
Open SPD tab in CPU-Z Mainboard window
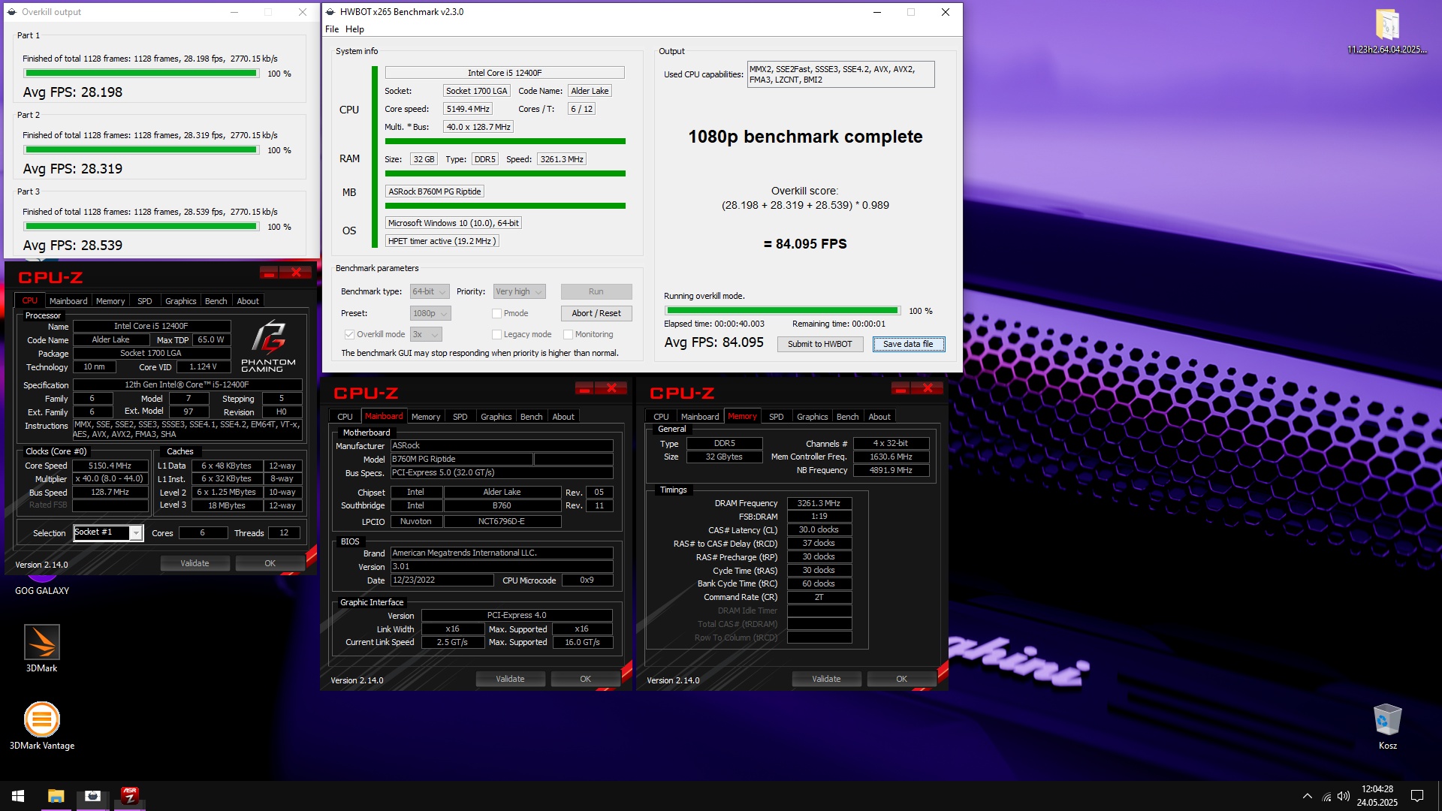coord(460,417)
